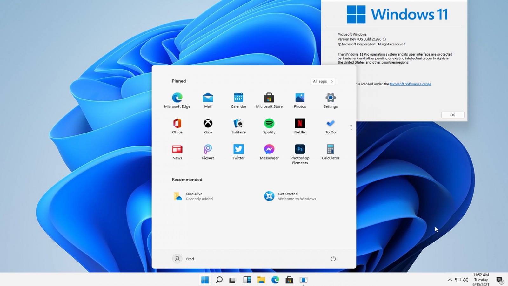Open Microsoft Edge from pinned apps
508x286 pixels.
177,98
